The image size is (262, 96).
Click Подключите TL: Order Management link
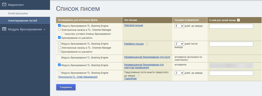(78, 77)
